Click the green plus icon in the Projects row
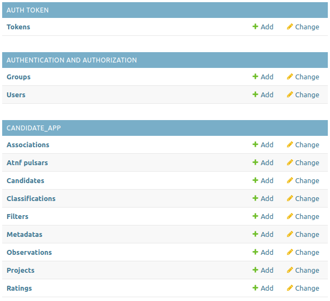The image size is (330, 301). click(255, 269)
